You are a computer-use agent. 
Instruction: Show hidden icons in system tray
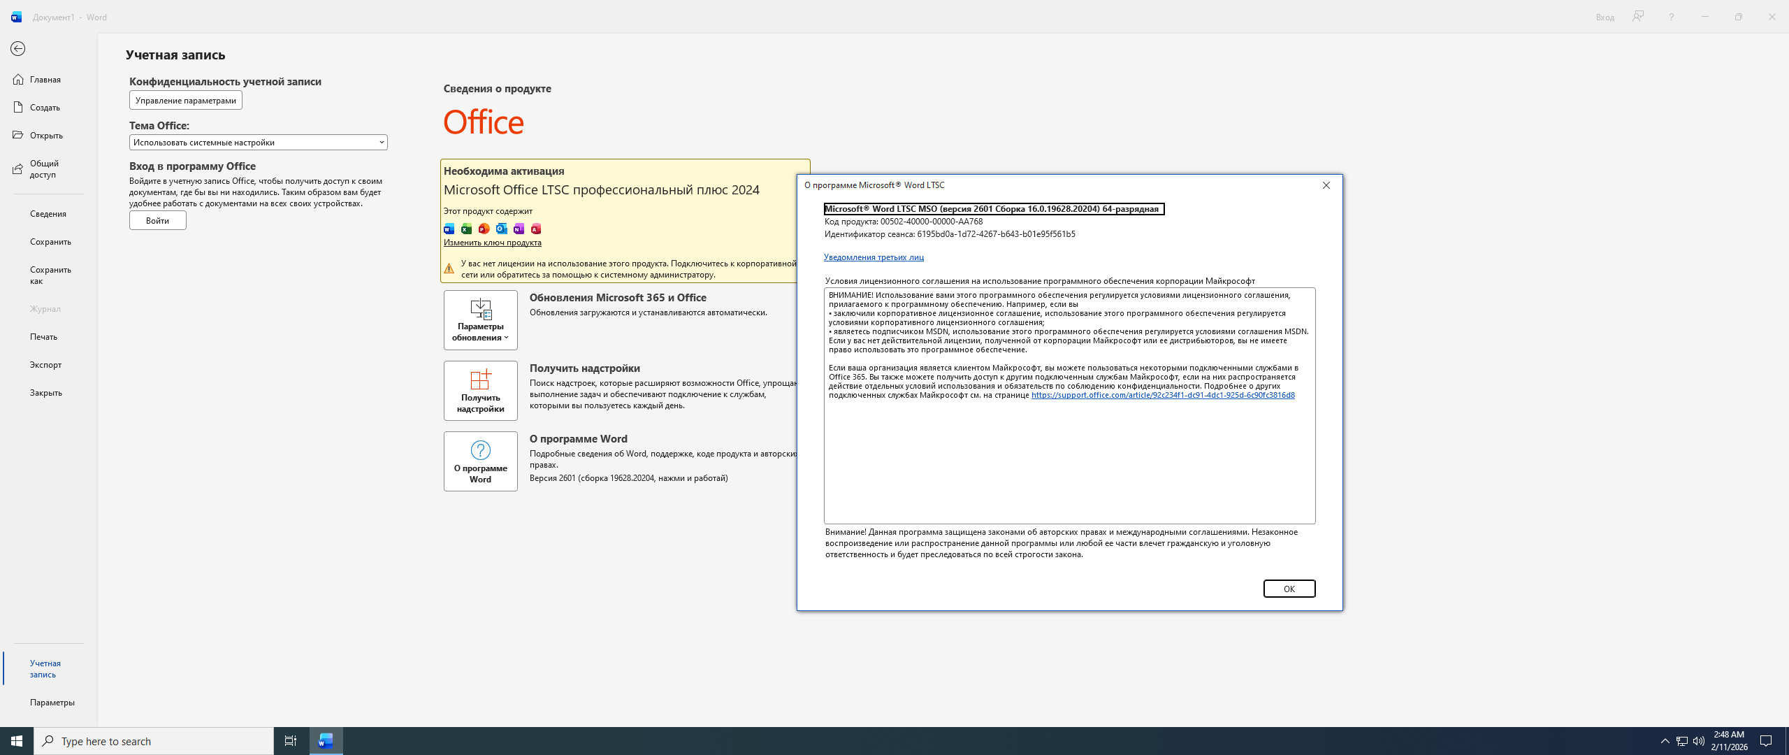pyautogui.click(x=1665, y=741)
